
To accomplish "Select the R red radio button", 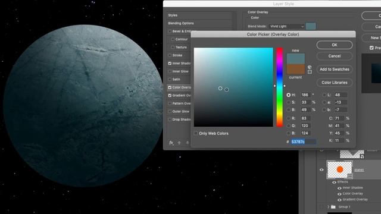I will (x=288, y=118).
